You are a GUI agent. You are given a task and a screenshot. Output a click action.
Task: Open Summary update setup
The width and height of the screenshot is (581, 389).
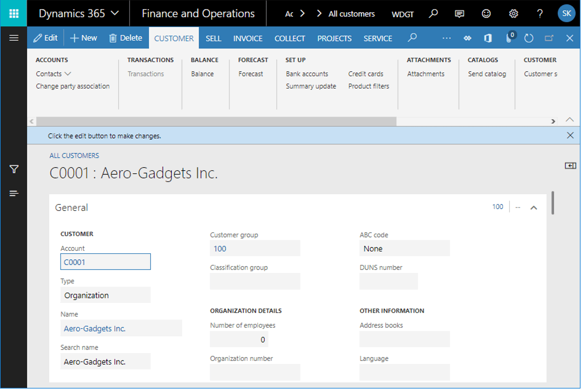point(311,86)
